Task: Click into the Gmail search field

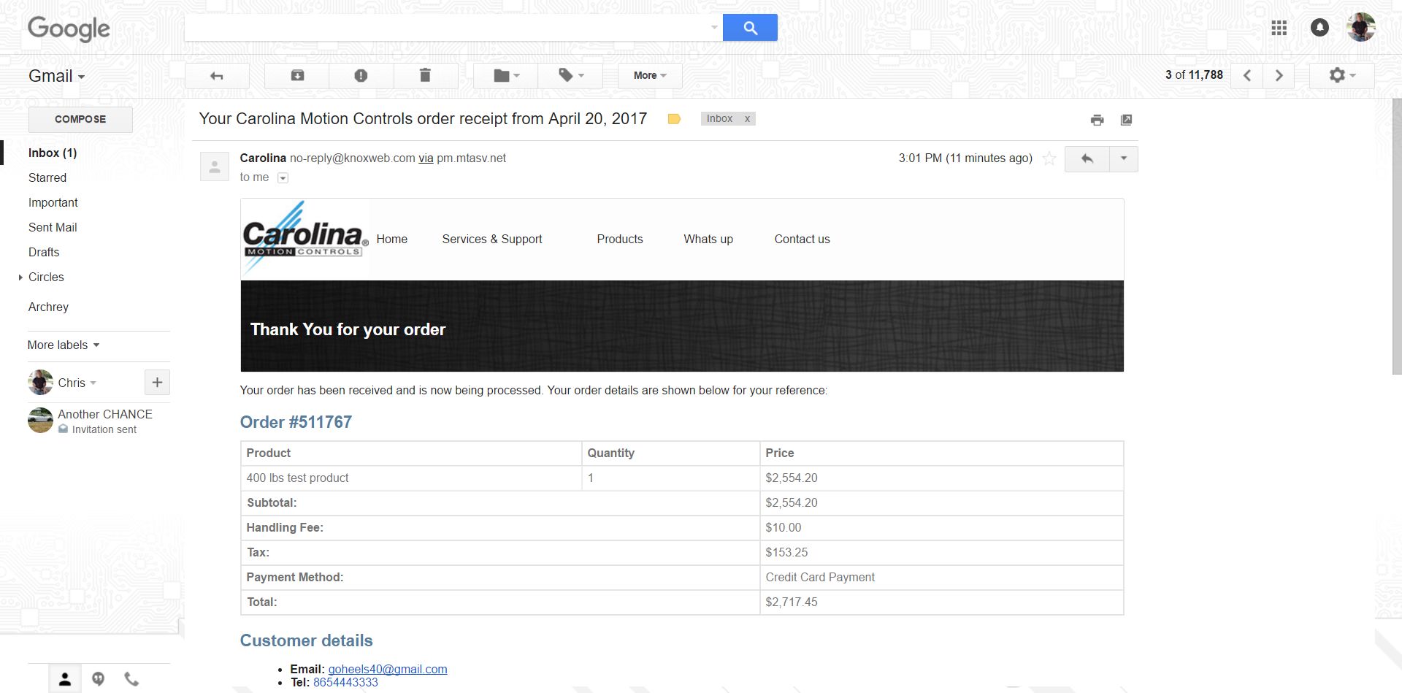Action: pyautogui.click(x=446, y=28)
